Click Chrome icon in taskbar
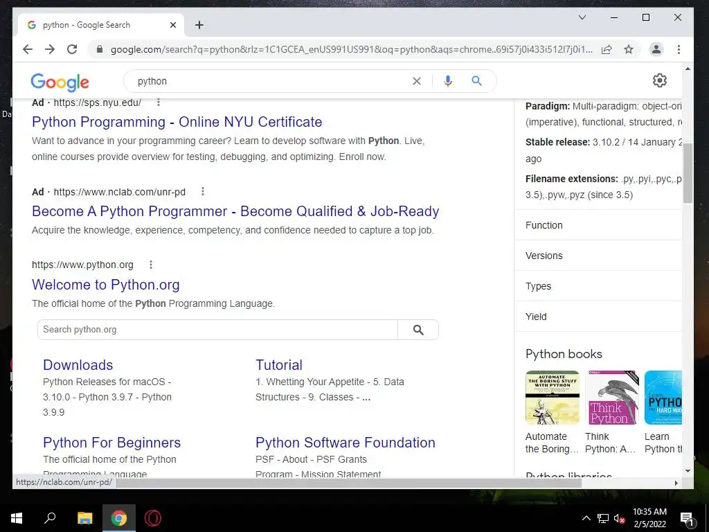The width and height of the screenshot is (709, 532). tap(119, 518)
